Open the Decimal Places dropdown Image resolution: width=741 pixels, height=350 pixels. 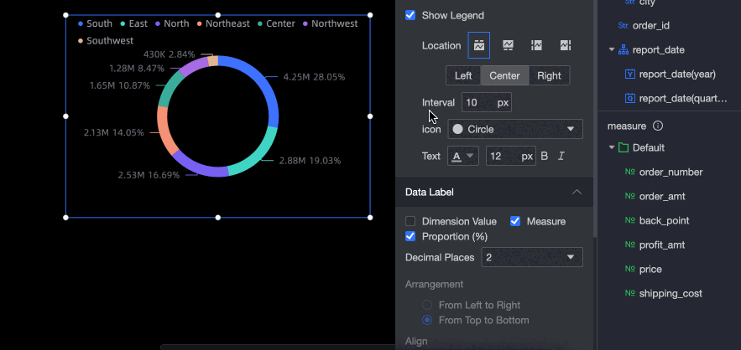pos(532,258)
